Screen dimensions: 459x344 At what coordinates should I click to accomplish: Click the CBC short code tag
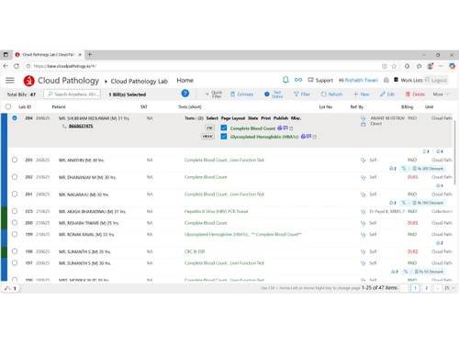(210, 128)
